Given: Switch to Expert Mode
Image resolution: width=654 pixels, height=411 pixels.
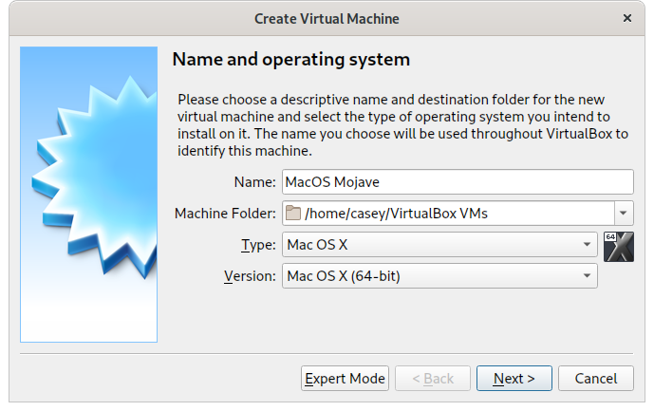Looking at the screenshot, I should (345, 379).
